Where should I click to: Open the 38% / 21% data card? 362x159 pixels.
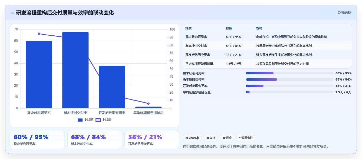pos(152,140)
